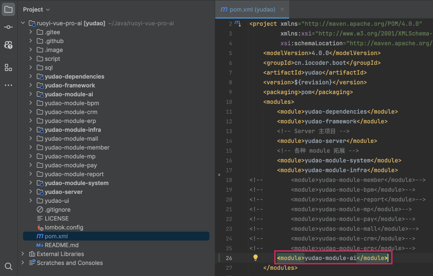
Task: Open the AI assistant sidebar icon
Action: pos(8,45)
